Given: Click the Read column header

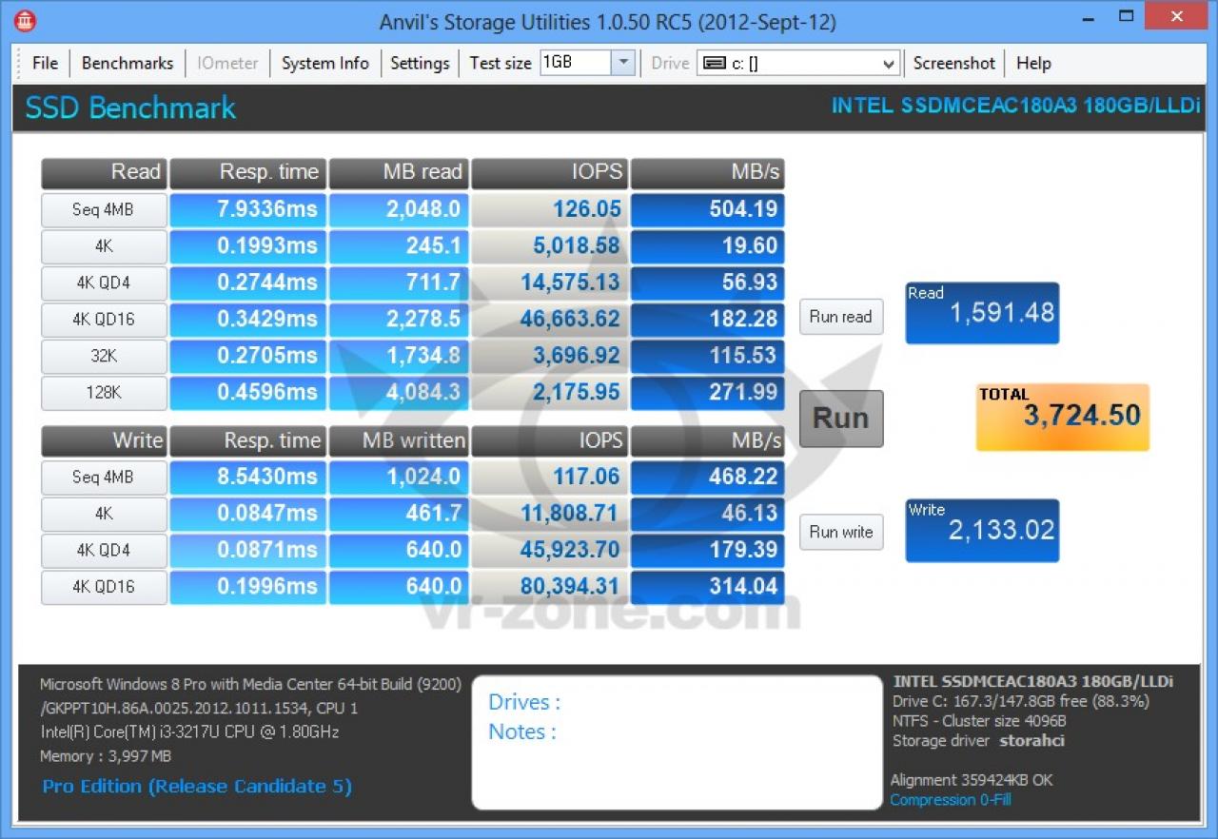Looking at the screenshot, I should (104, 173).
